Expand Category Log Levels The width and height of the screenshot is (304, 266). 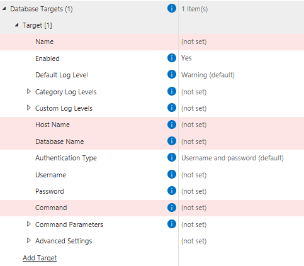coord(29,91)
